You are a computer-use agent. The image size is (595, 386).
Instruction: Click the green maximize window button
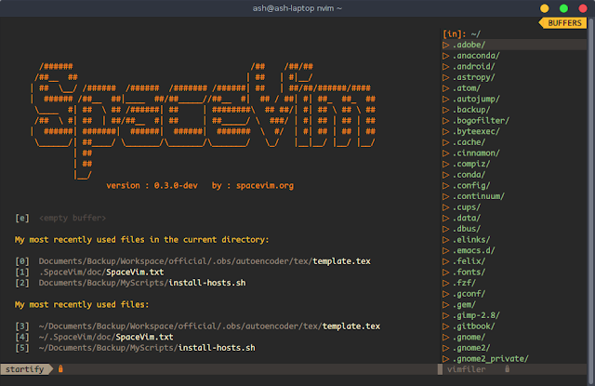[563, 8]
